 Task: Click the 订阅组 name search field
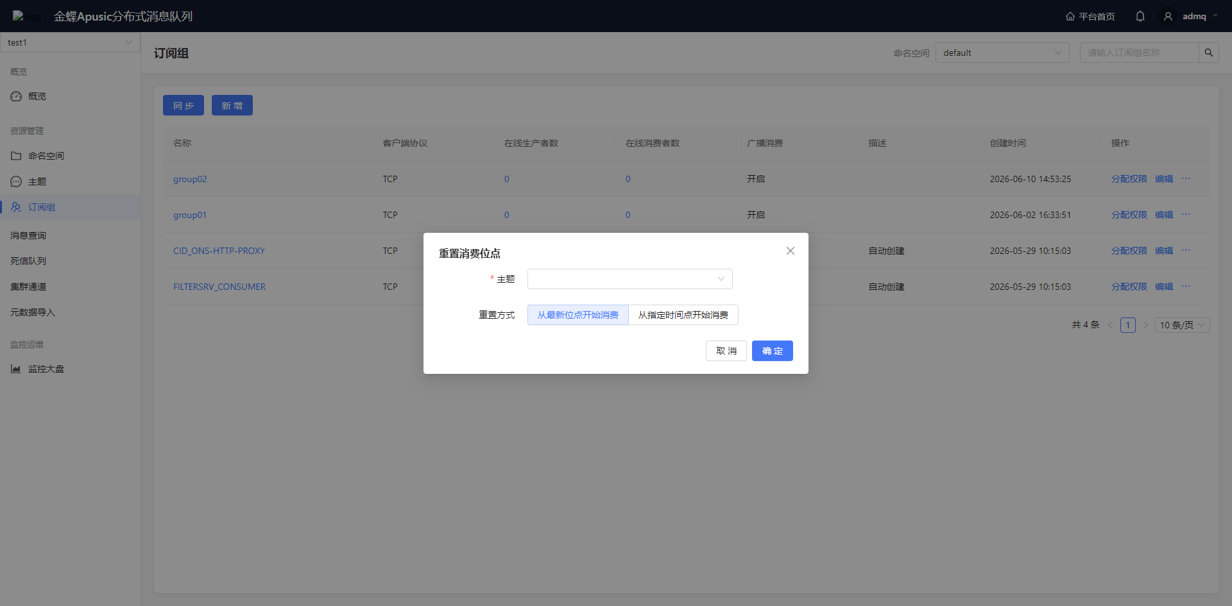1140,53
